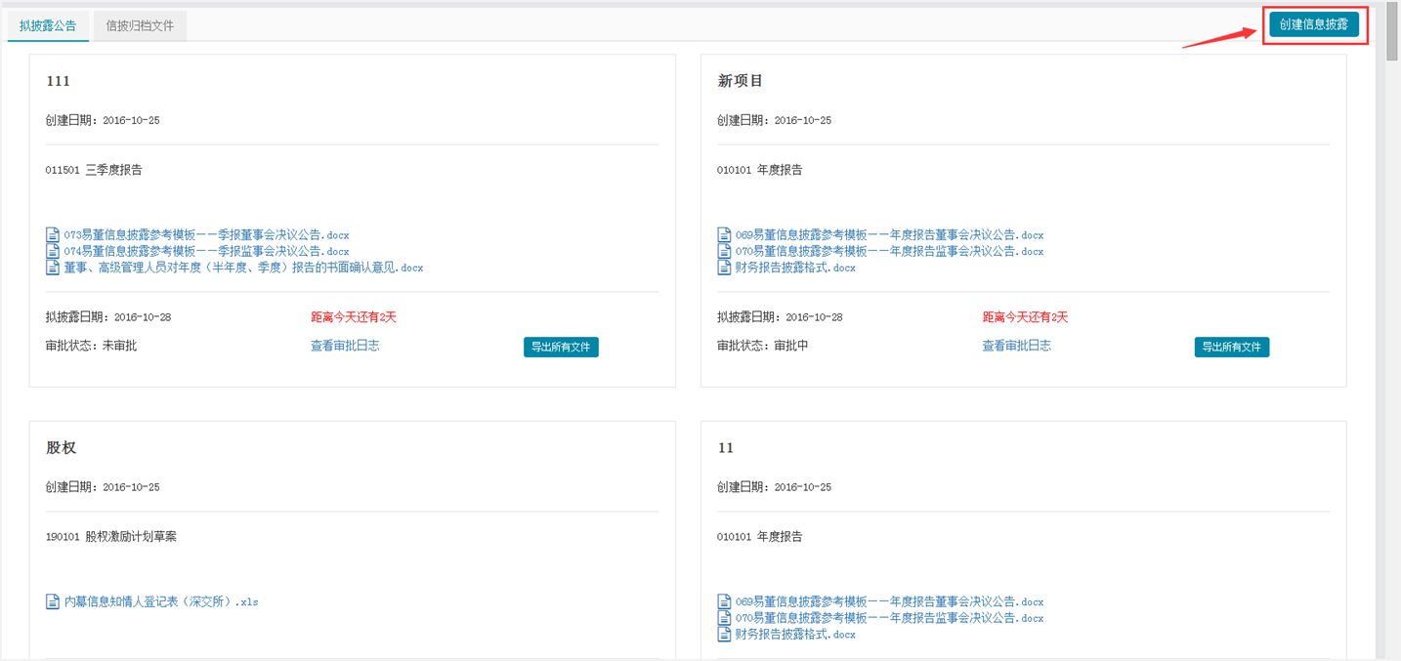
Task: Open 073 季报董事会决议公告.docx in card 111
Action: pyautogui.click(x=206, y=235)
